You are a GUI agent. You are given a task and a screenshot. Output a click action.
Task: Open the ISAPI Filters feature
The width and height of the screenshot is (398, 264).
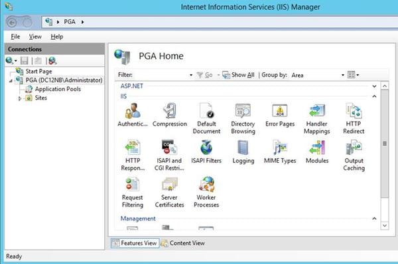pyautogui.click(x=206, y=152)
